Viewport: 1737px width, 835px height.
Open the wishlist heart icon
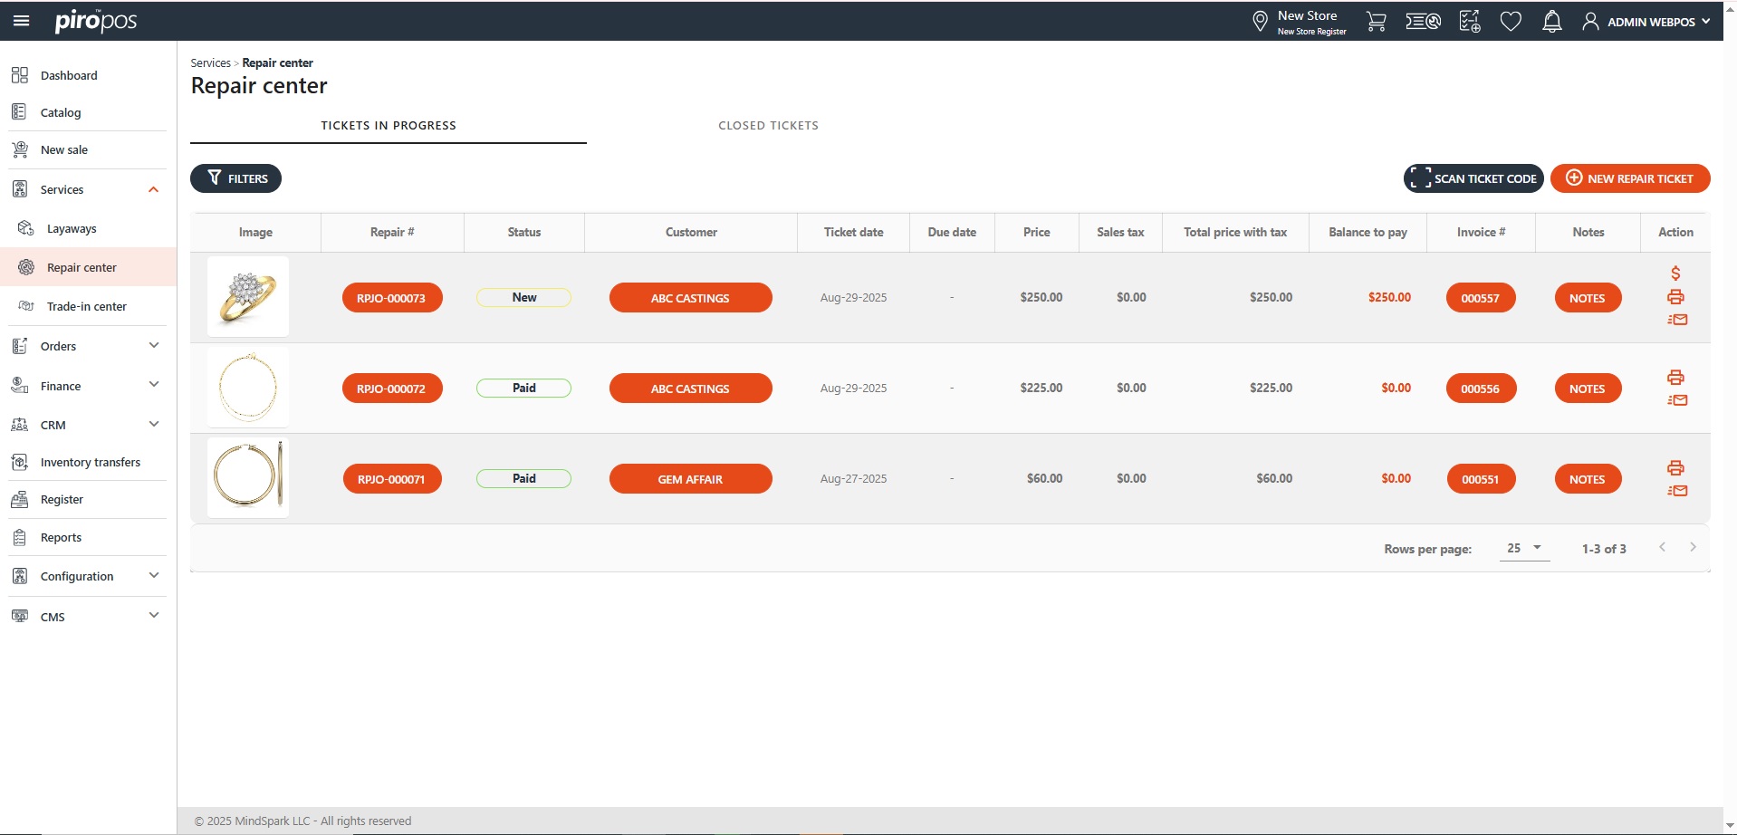click(1510, 22)
